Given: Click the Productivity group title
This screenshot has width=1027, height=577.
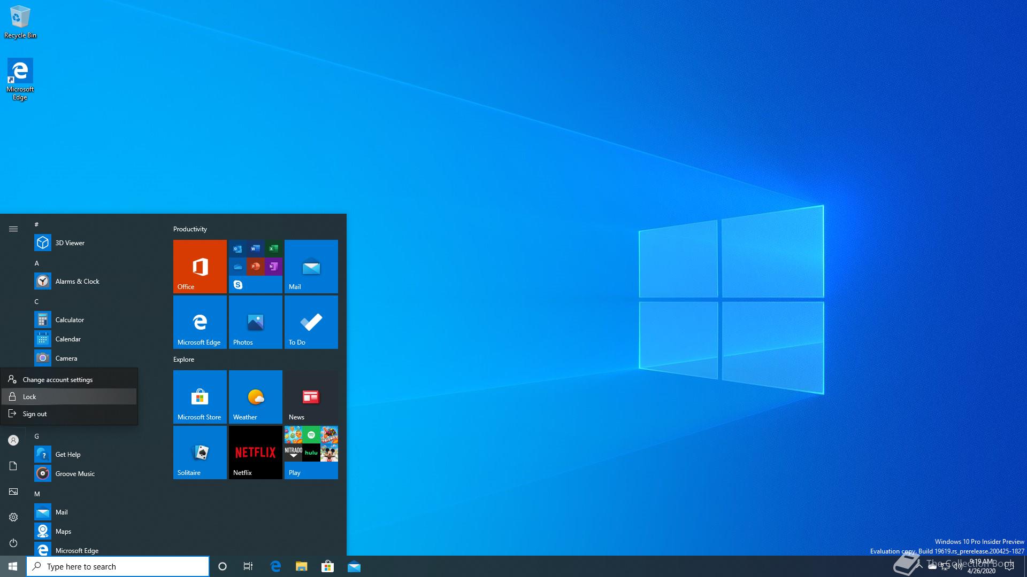Looking at the screenshot, I should [190, 229].
